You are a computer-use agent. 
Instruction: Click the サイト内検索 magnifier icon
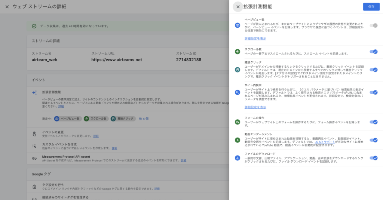[237, 92]
